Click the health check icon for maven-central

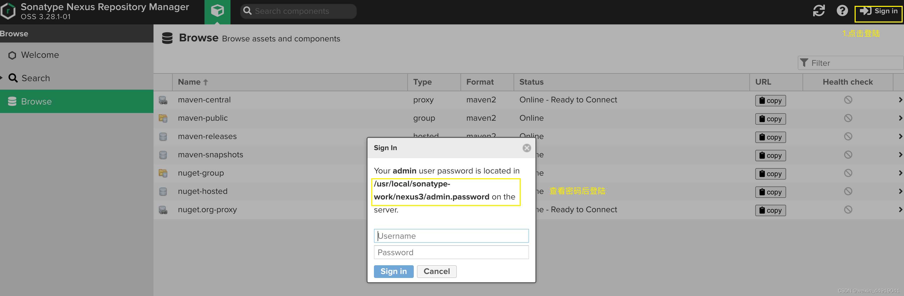tap(848, 100)
